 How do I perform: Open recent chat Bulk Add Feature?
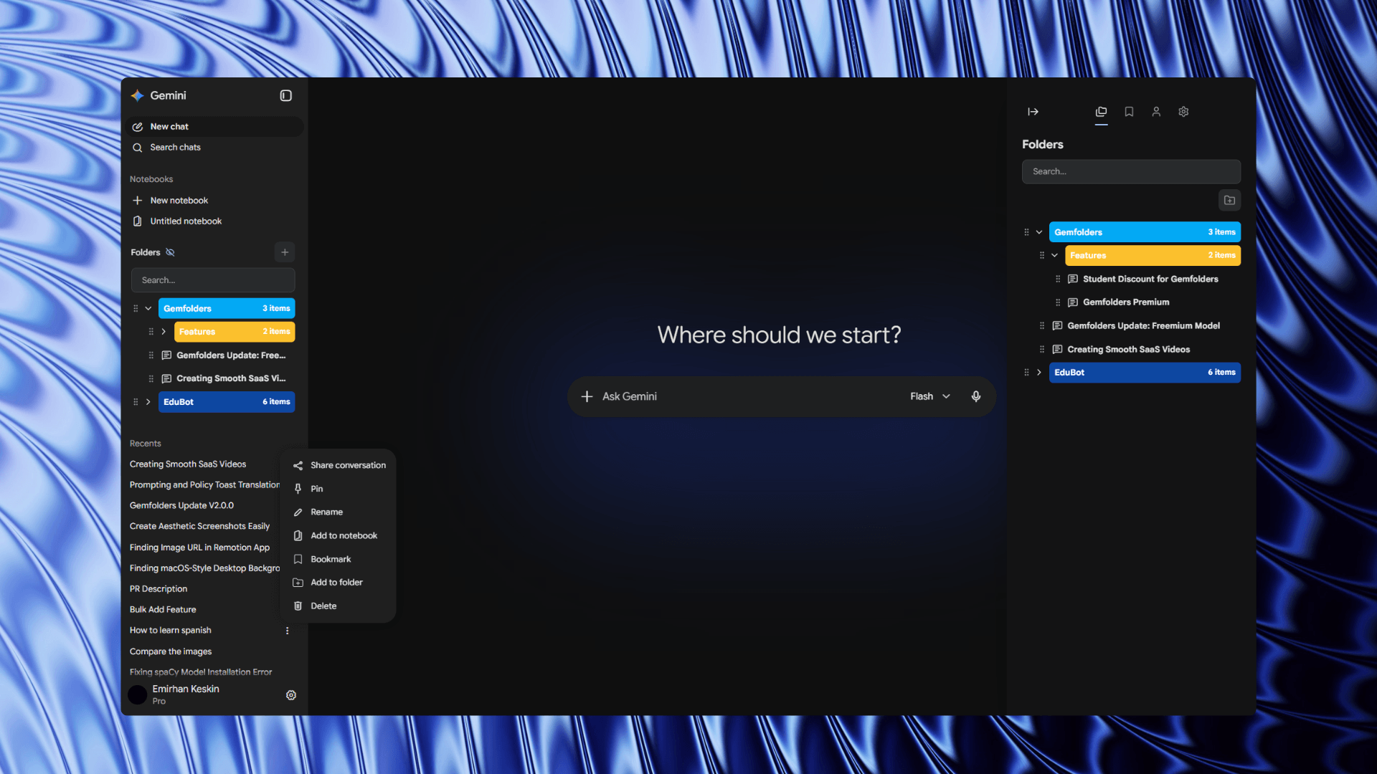(x=163, y=609)
